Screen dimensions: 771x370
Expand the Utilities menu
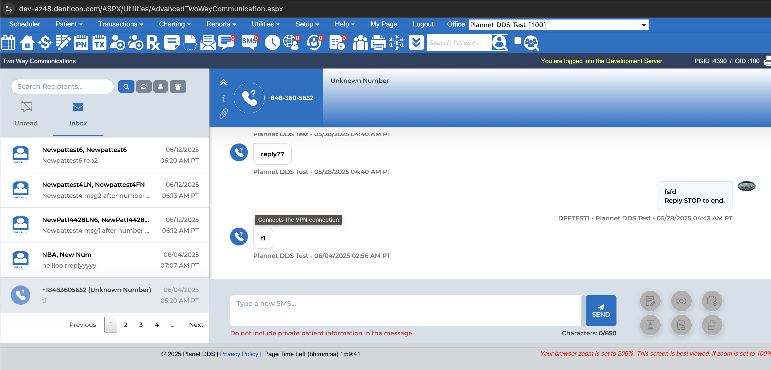tap(265, 24)
